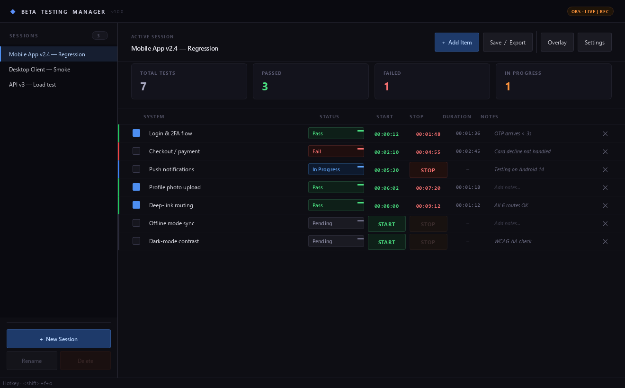Image resolution: width=625 pixels, height=388 pixels.
Task: Click the disabled Stop for Dark-mode contrast
Action: 429,242
